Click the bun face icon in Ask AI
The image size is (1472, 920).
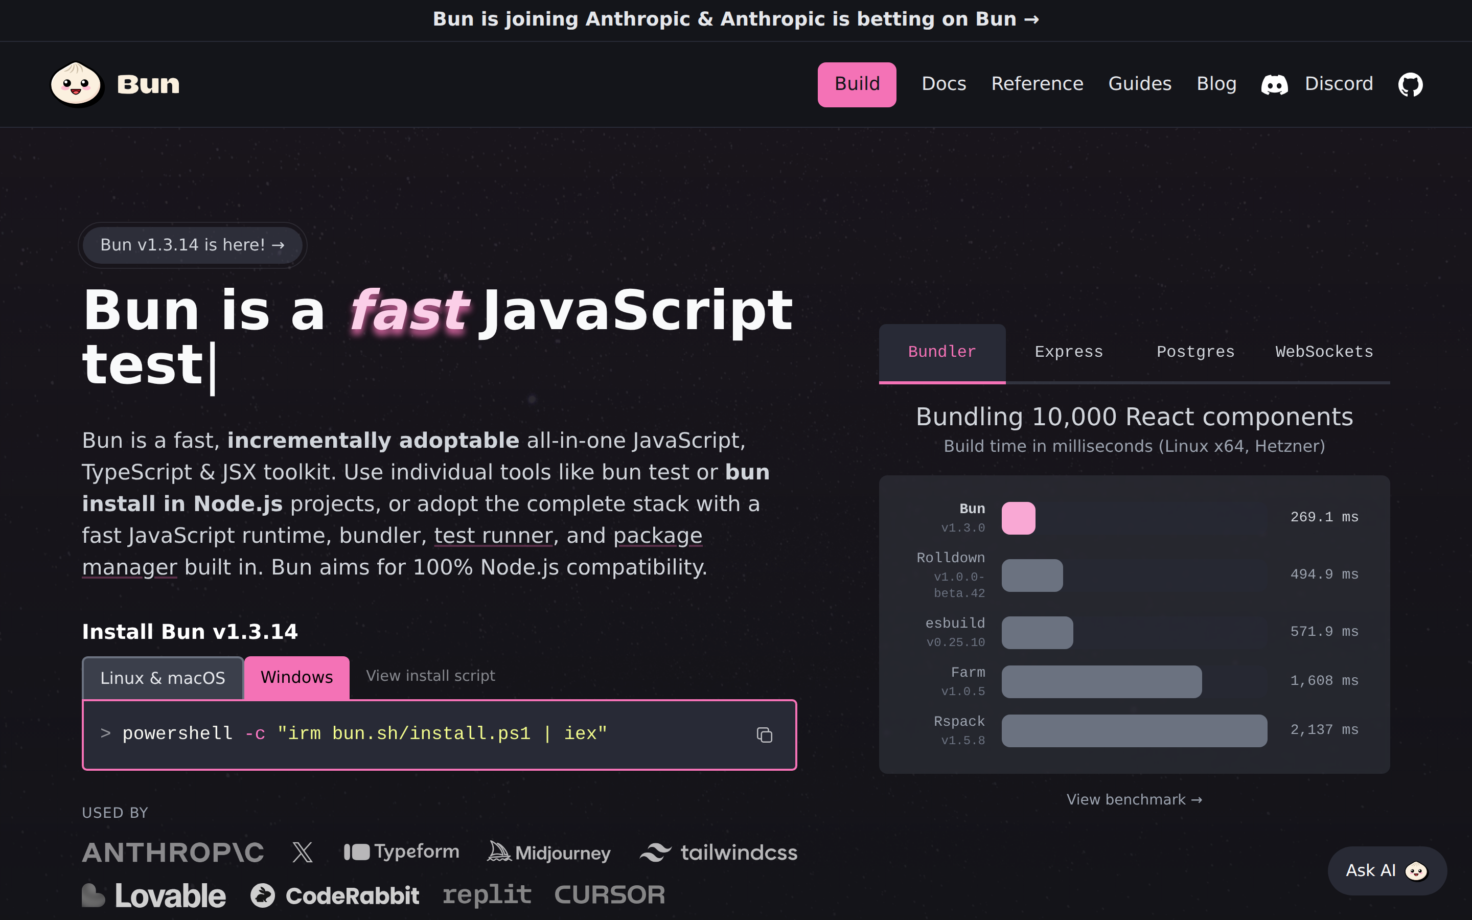pyautogui.click(x=1416, y=871)
